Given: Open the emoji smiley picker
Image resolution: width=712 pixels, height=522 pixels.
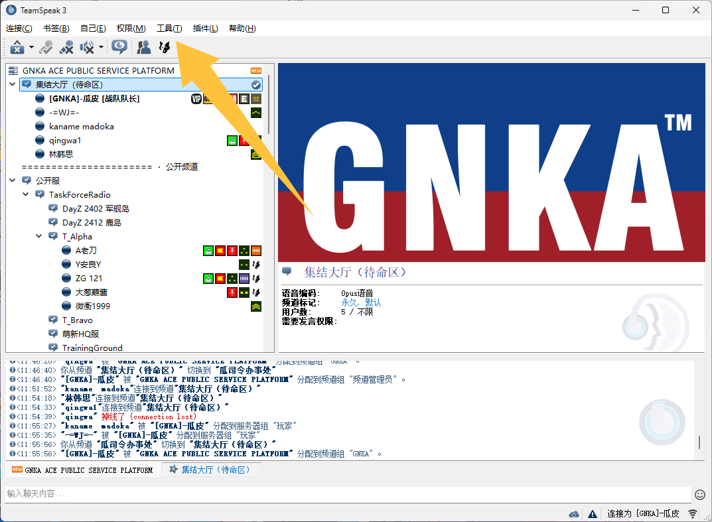Looking at the screenshot, I should (x=700, y=494).
